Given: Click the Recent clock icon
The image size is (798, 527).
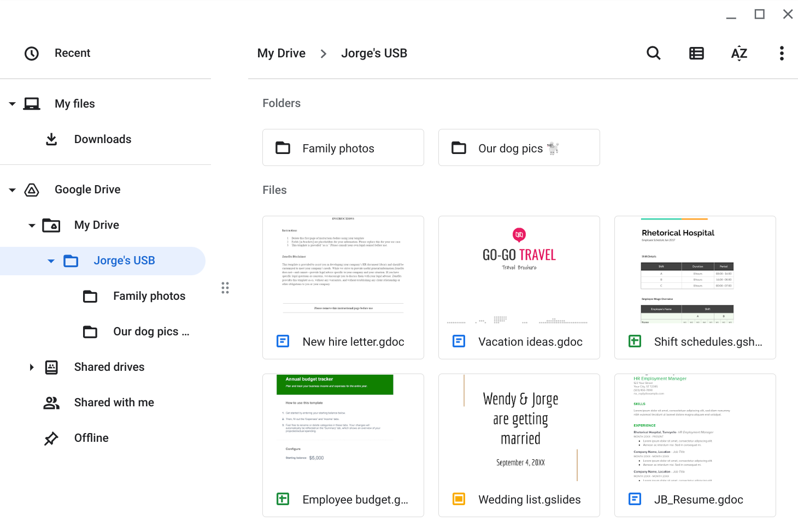Looking at the screenshot, I should (x=32, y=53).
